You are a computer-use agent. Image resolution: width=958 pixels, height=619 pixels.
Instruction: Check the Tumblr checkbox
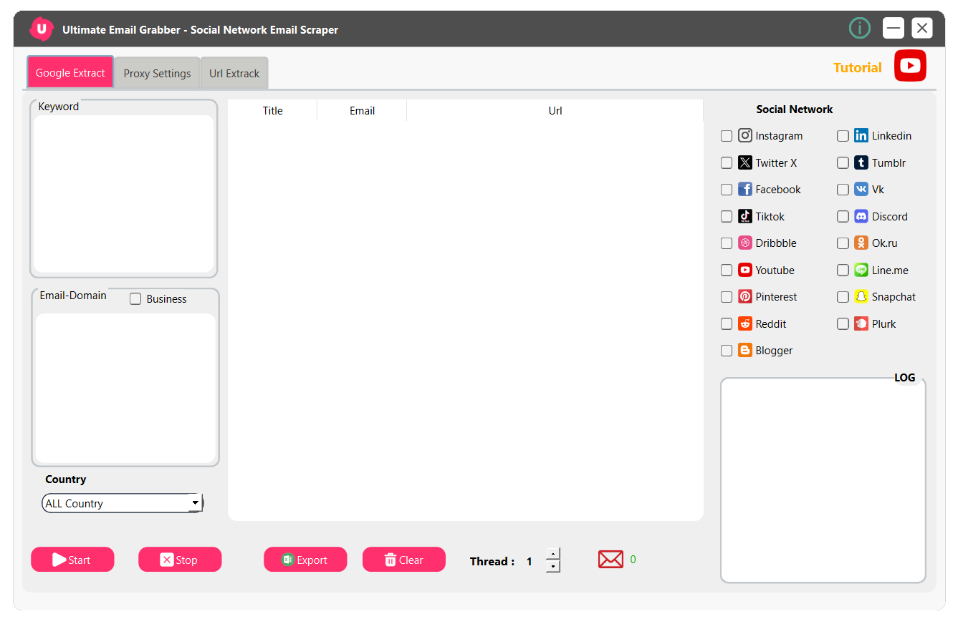(843, 162)
